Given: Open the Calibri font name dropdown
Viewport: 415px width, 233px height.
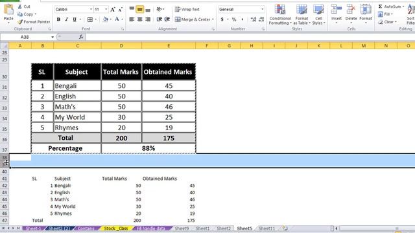Looking at the screenshot, I should click(x=91, y=9).
